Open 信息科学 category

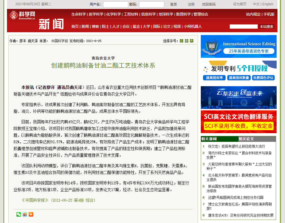[x=148, y=14]
